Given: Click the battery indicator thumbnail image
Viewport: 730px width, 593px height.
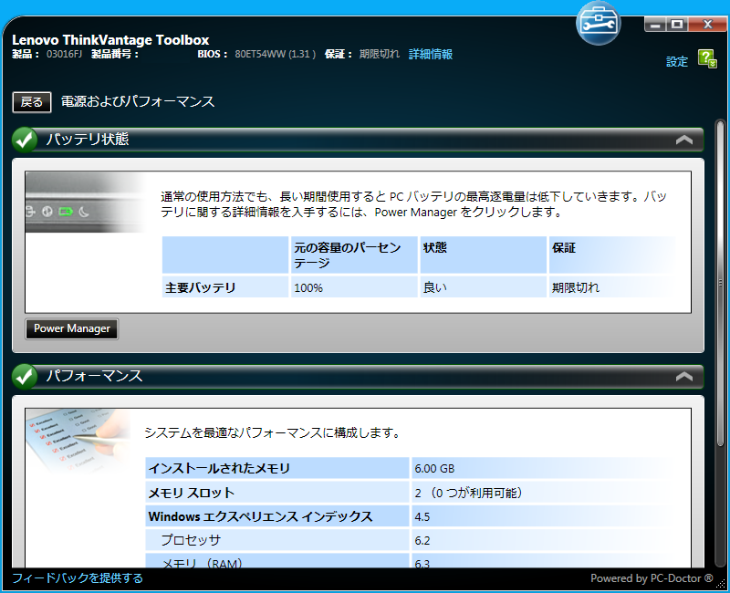Looking at the screenshot, I should 86,202.
